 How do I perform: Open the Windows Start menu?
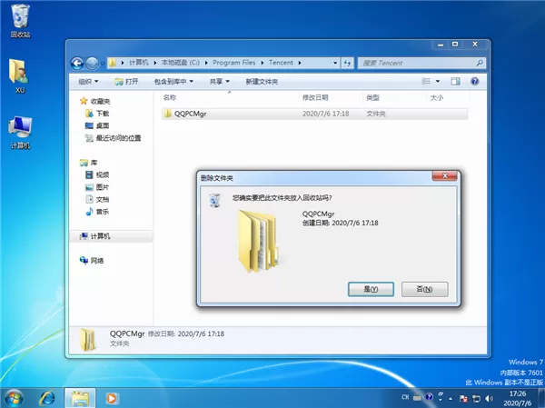point(15,398)
